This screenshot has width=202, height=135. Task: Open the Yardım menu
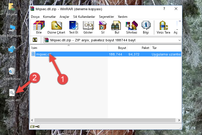tap(122, 17)
